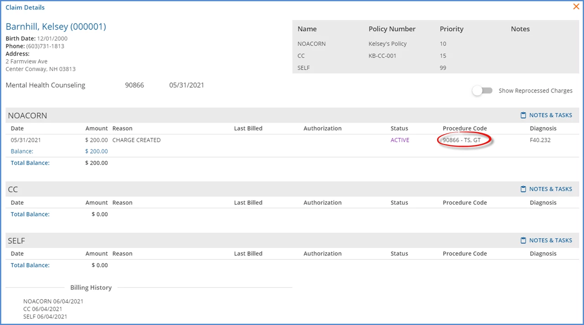The image size is (584, 325).
Task: Click Total Balance under NOACORN
Action: [x=30, y=163]
